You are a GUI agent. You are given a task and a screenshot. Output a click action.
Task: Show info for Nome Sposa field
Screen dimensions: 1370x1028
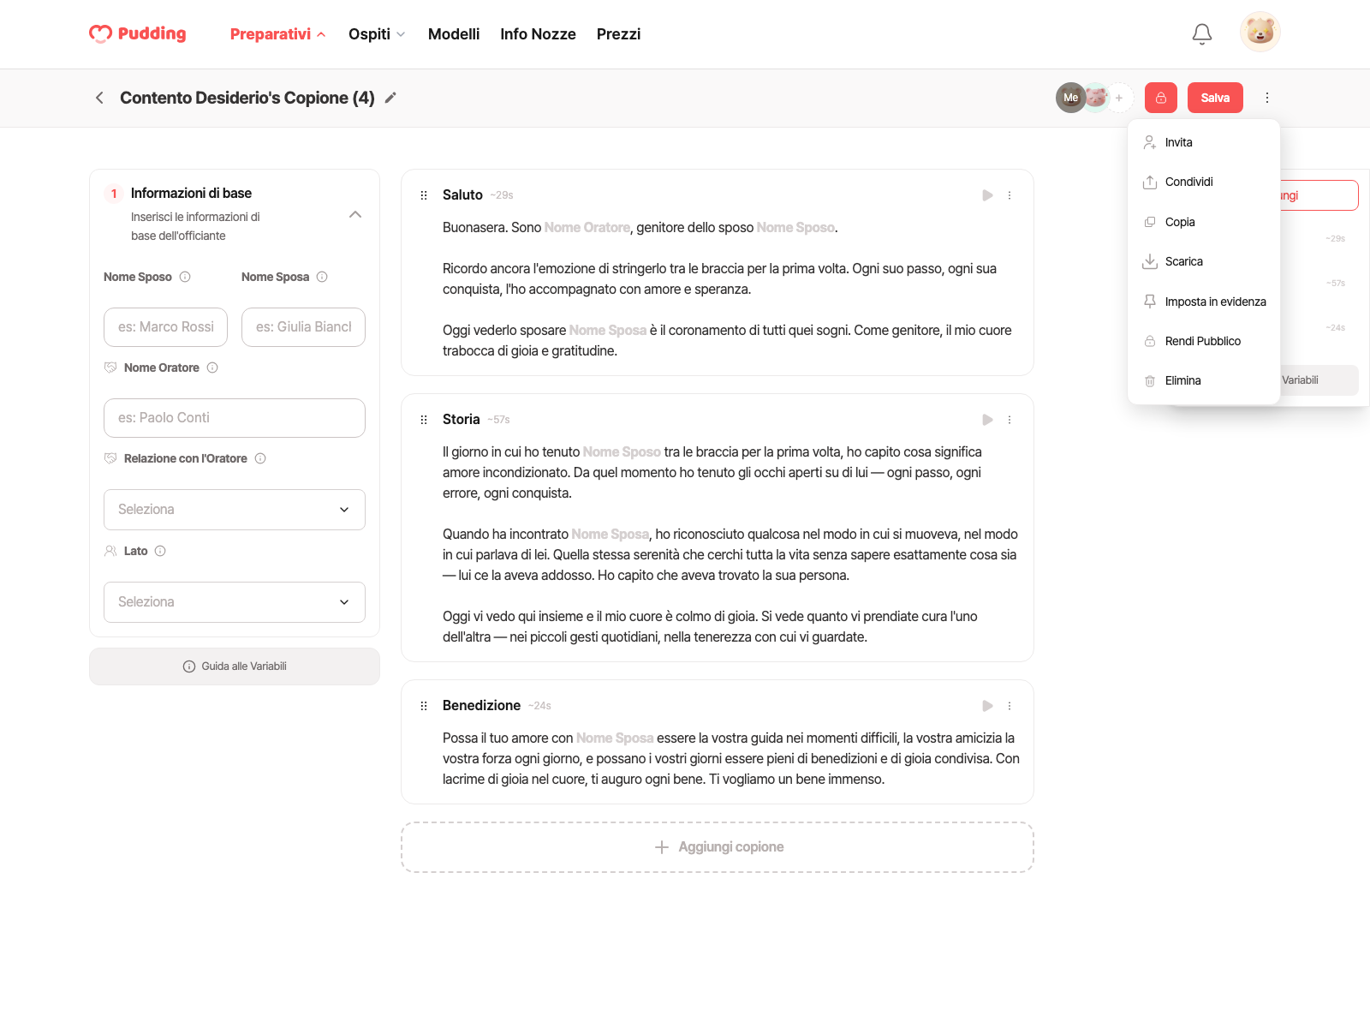pyautogui.click(x=322, y=277)
